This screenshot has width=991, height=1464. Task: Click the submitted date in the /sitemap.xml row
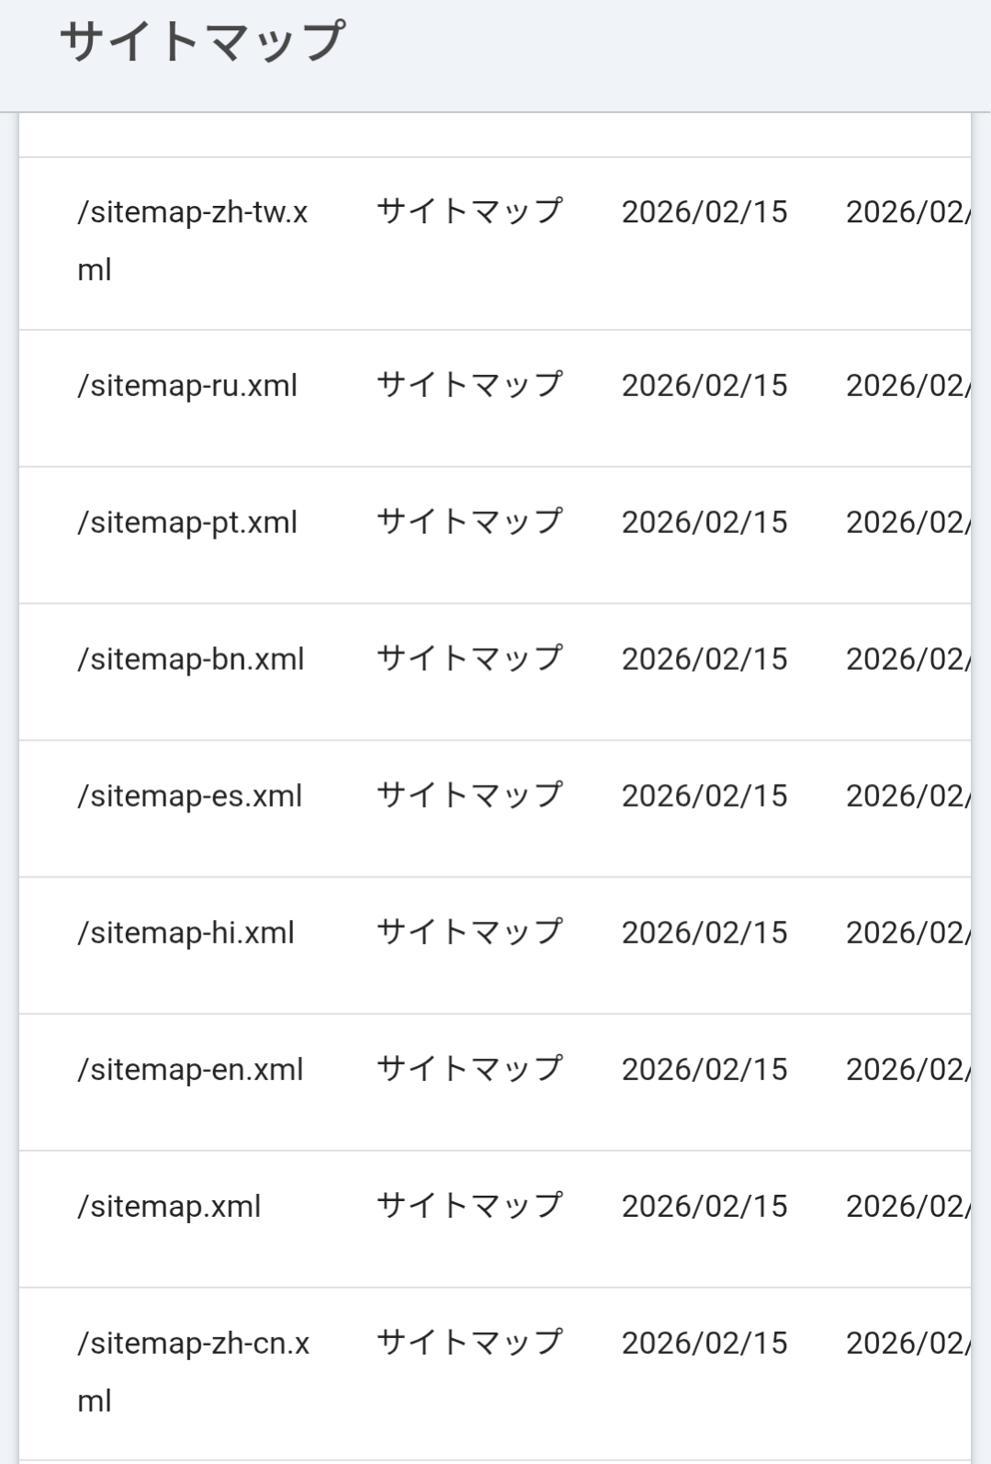704,1208
